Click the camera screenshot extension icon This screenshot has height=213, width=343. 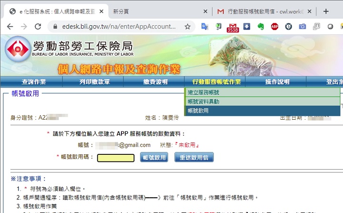coord(303,27)
